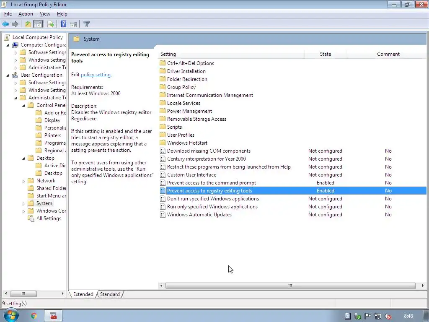
Task: Click Show Desktop button at taskbar end
Action: tap(426, 316)
